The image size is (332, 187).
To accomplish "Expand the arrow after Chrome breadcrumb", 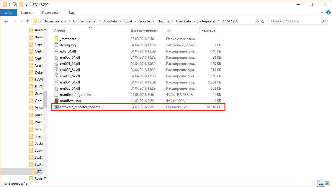I will pos(173,21).
